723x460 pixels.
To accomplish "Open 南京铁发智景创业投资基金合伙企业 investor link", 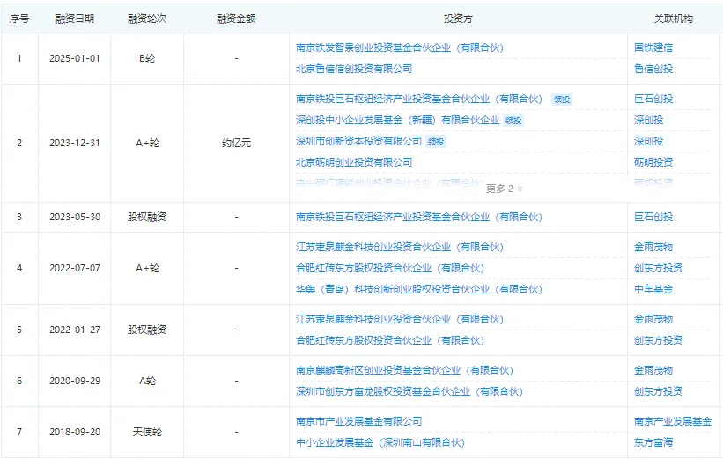I will [x=399, y=48].
